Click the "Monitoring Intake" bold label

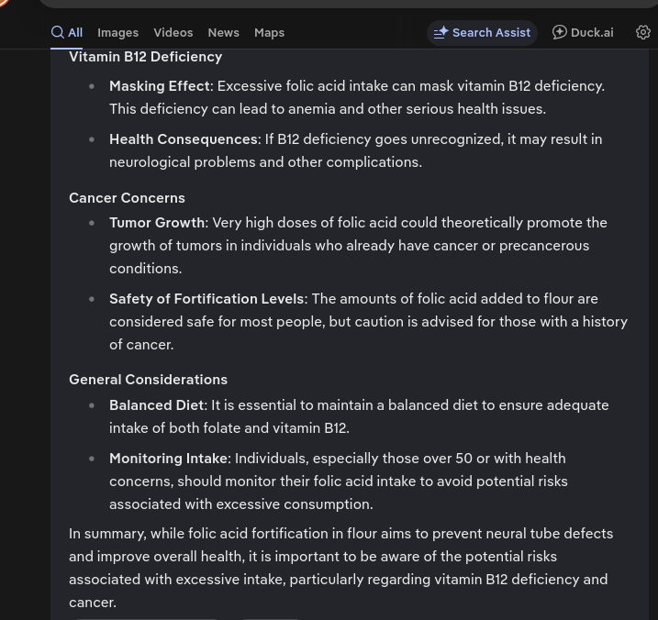168,459
